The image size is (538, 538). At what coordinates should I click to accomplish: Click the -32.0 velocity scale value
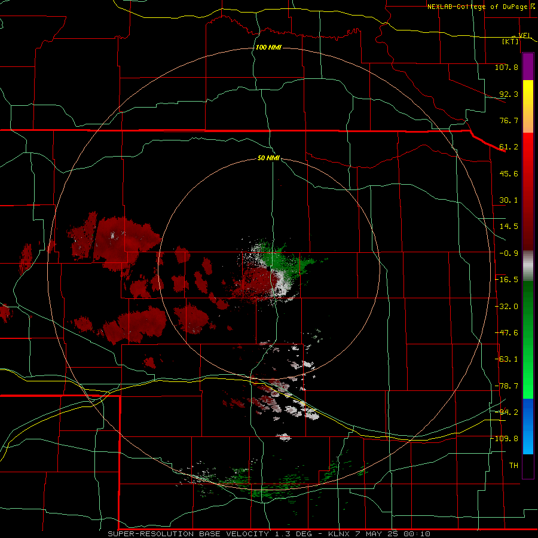click(506, 307)
